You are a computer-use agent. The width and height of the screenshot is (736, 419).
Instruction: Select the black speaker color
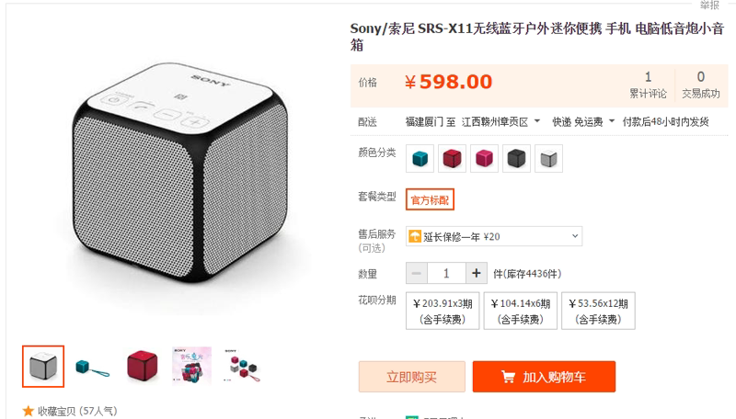point(517,158)
